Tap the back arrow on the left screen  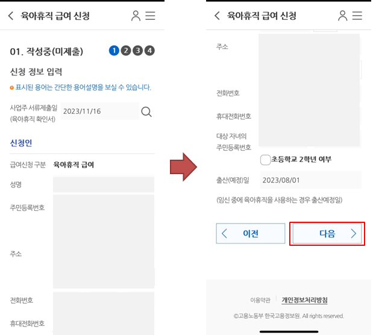(11, 16)
